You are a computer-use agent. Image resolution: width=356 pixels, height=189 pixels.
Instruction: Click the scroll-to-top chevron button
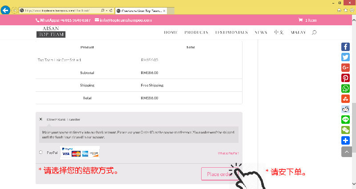(345, 151)
